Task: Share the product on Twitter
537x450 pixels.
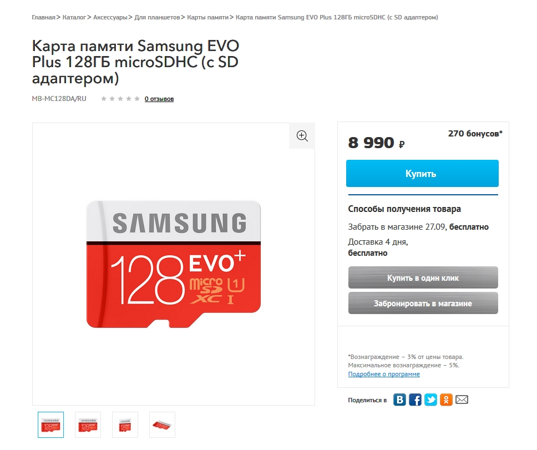Action: point(430,400)
